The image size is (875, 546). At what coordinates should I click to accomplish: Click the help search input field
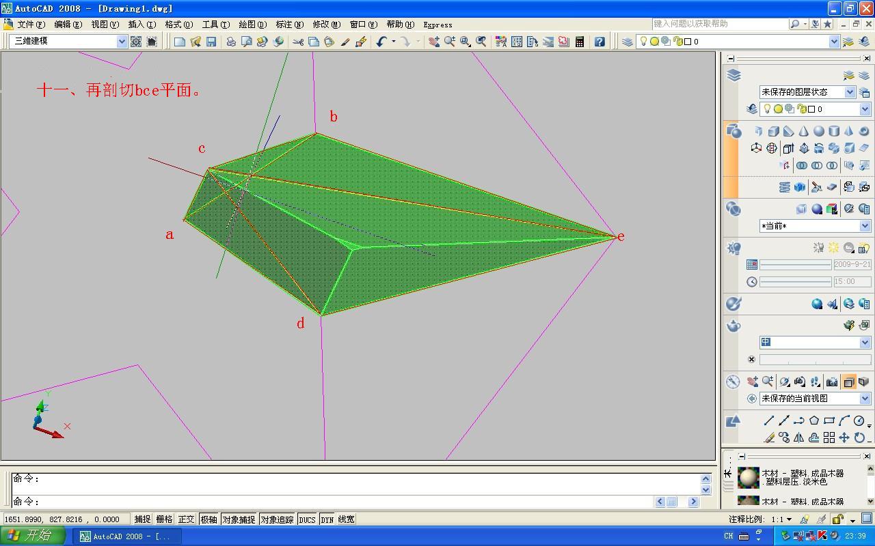tap(720, 24)
